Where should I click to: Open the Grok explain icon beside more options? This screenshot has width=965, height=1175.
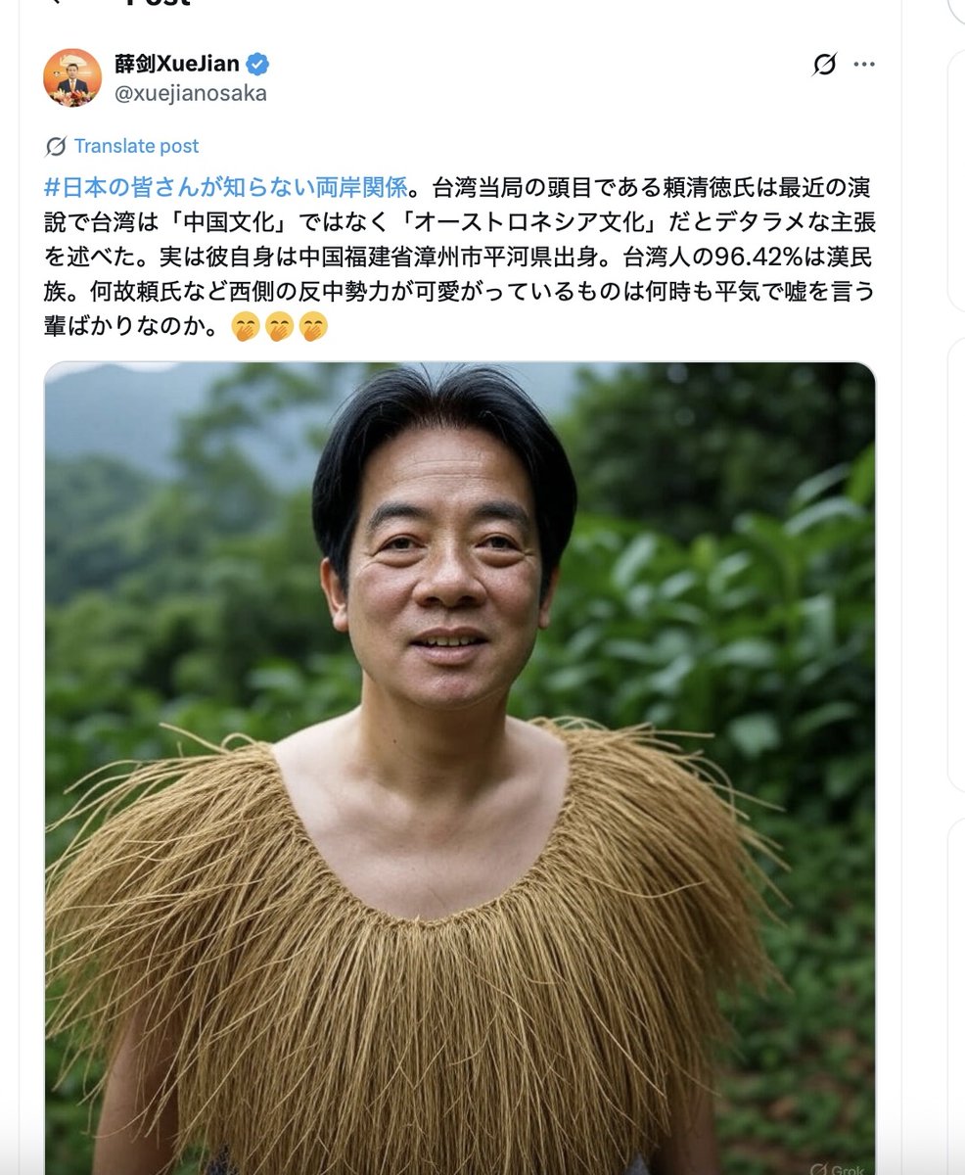point(824,65)
